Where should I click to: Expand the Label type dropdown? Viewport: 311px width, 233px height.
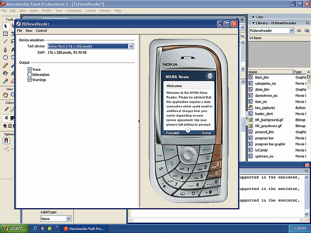click(x=68, y=219)
